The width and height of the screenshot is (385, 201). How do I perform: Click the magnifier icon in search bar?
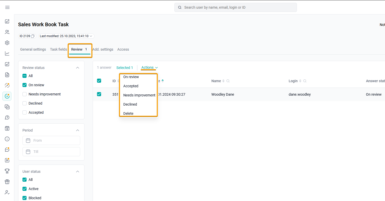(x=180, y=7)
